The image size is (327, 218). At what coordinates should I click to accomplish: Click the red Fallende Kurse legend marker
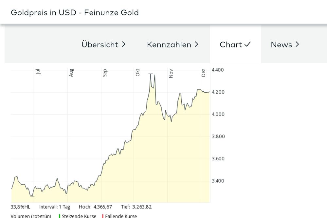pyautogui.click(x=103, y=216)
